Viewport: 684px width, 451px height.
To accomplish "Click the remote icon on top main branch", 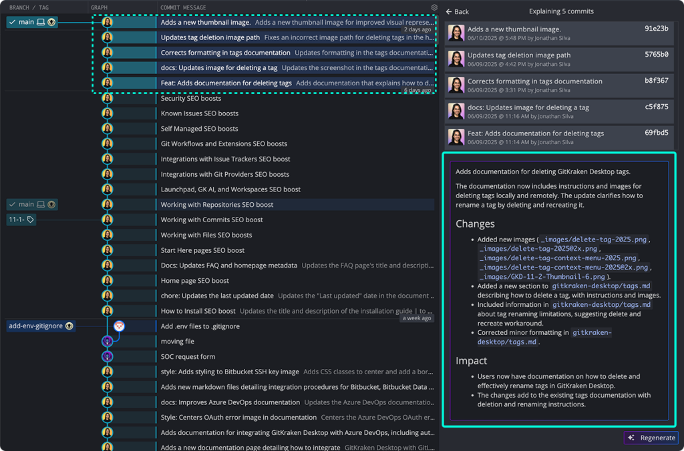I will pos(51,22).
